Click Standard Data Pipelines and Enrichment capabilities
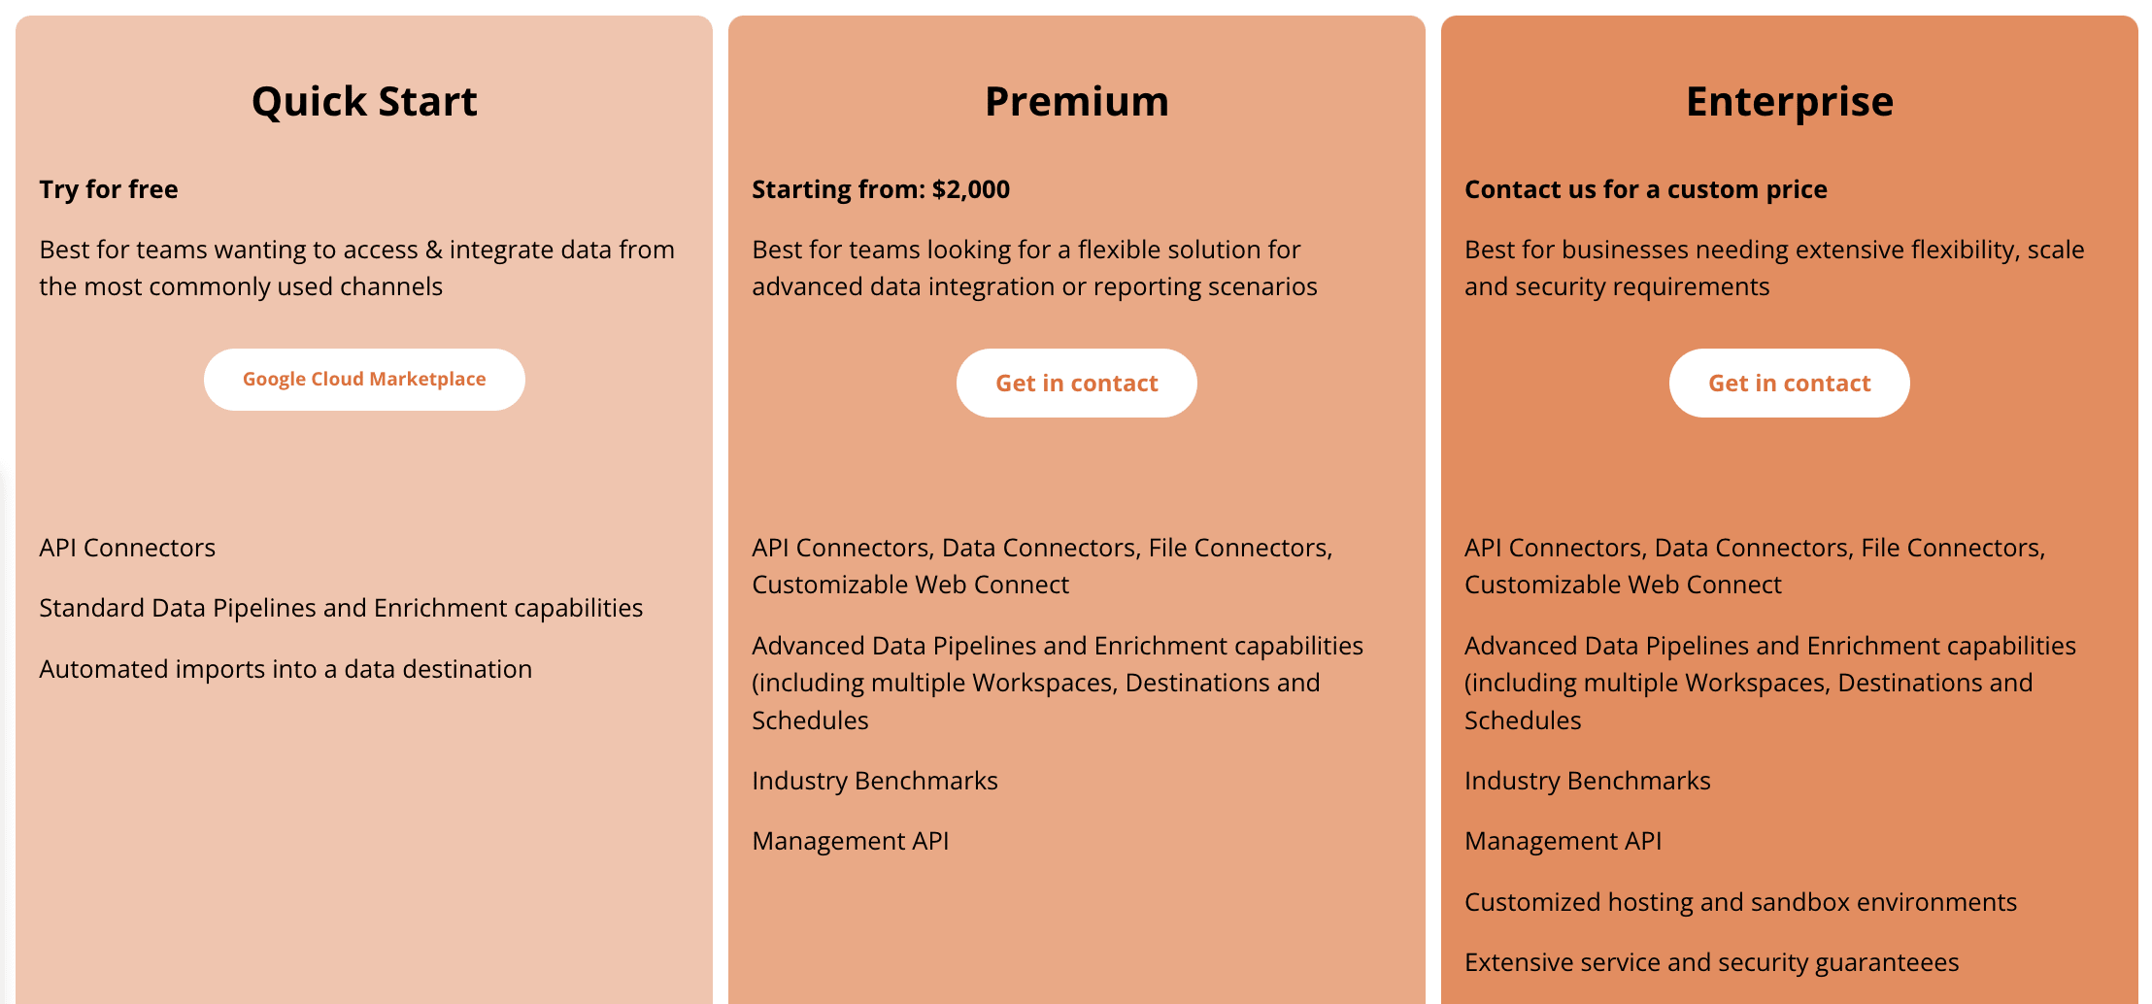2152x1004 pixels. coord(341,608)
